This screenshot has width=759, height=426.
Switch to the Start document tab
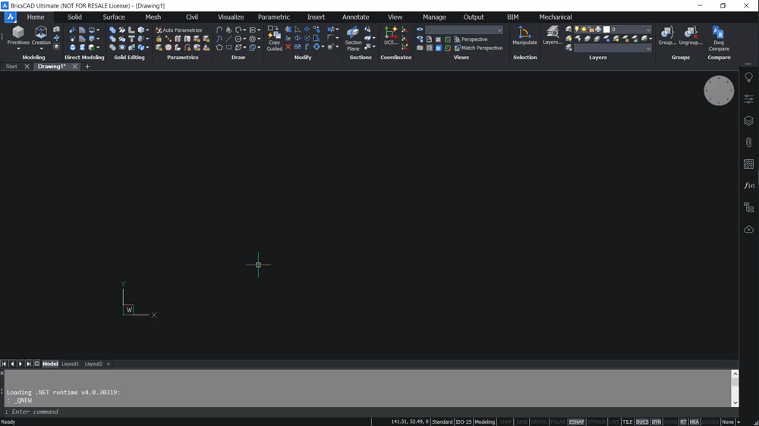pyautogui.click(x=11, y=67)
